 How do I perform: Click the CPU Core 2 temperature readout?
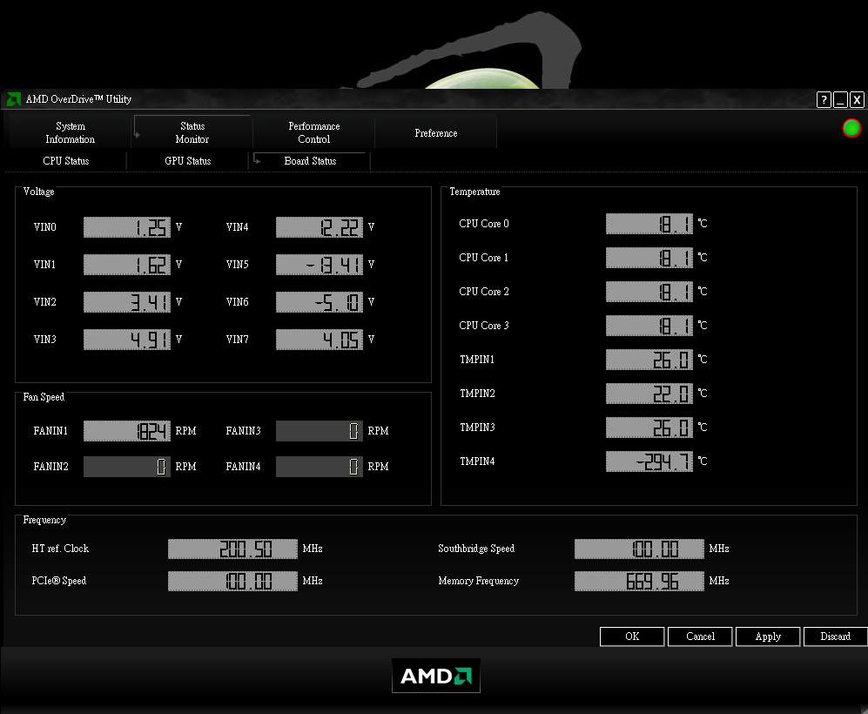click(x=649, y=292)
